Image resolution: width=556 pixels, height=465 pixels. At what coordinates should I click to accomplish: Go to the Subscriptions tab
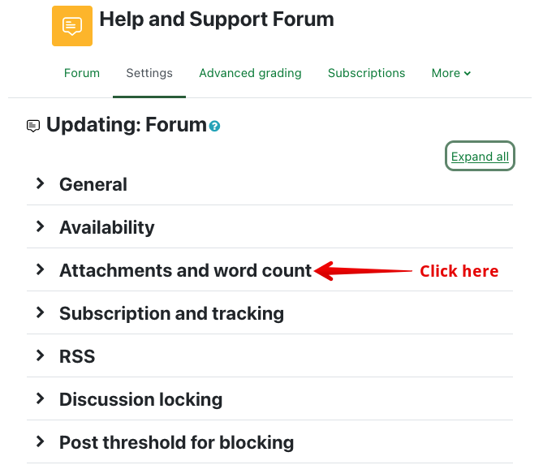click(x=366, y=73)
